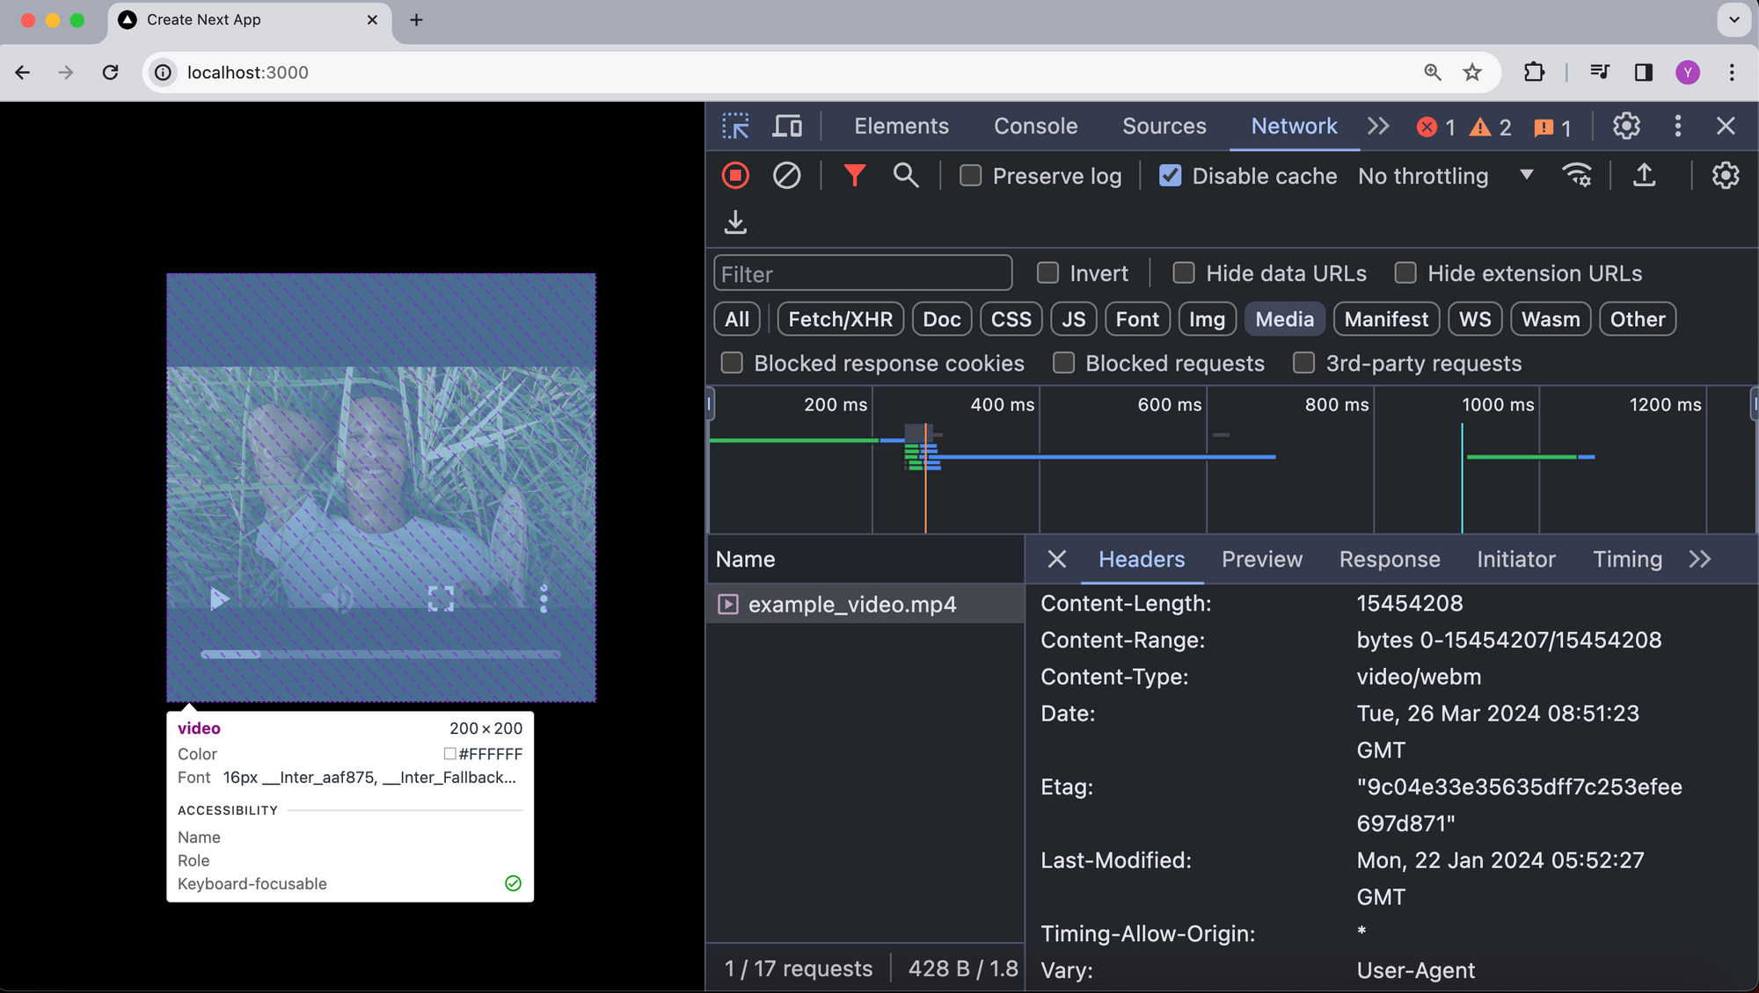Open DevTools three-dot customize menu
Screen dimensions: 1759x993
[x=1677, y=127]
